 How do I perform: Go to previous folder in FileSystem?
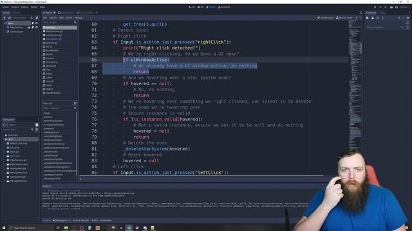click(x=4, y=124)
